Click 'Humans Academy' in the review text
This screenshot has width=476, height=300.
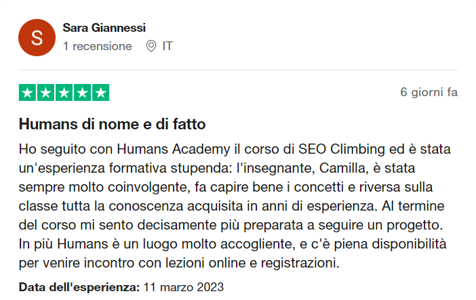(174, 149)
